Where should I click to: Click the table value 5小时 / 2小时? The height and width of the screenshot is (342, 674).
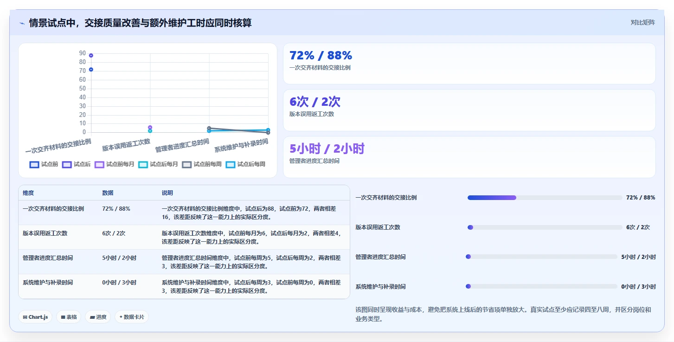pyautogui.click(x=119, y=258)
